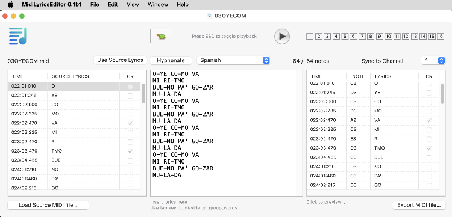Toggle channel 9 box
Screen dimensions: 452x217
click(x=380, y=36)
